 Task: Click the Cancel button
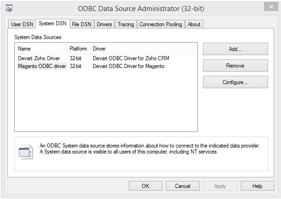pos(182,186)
